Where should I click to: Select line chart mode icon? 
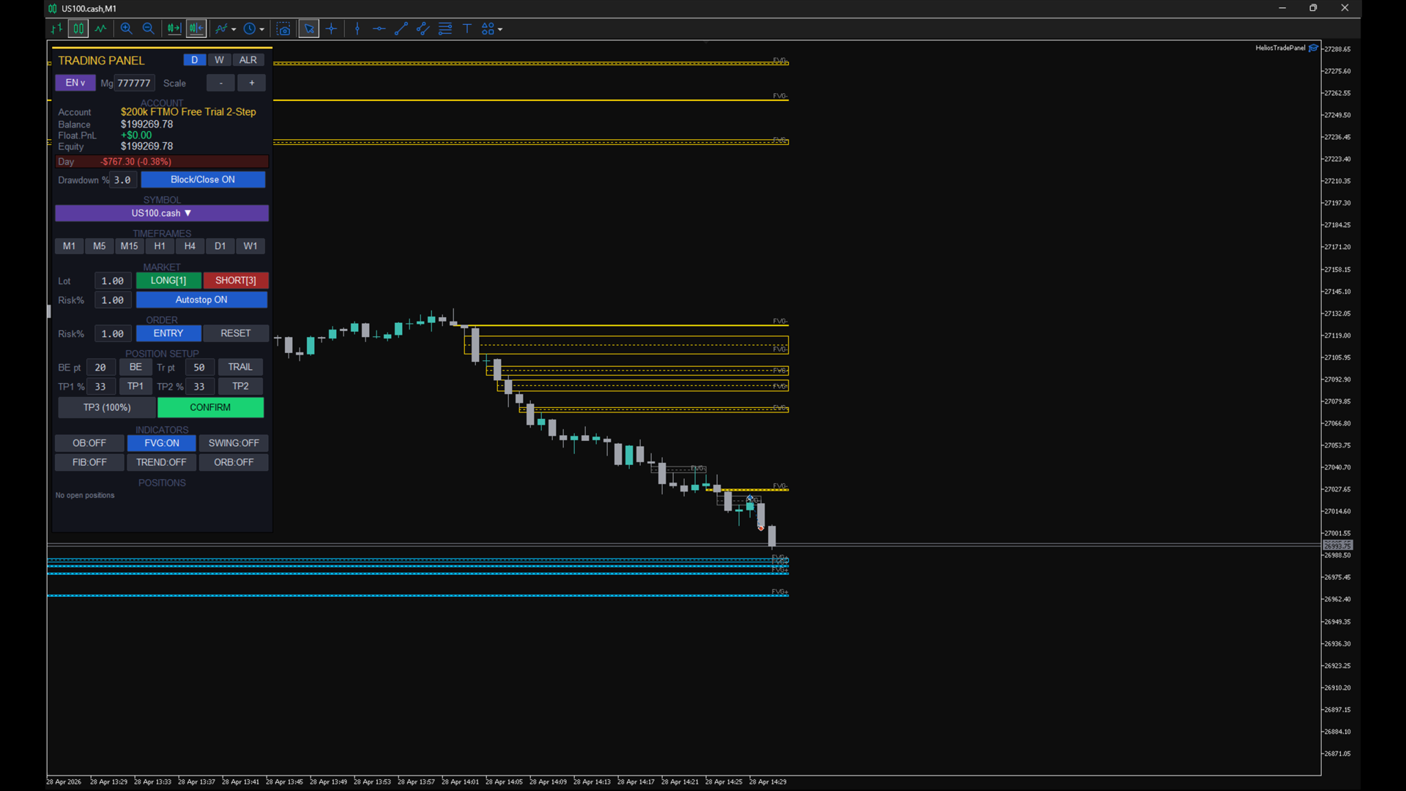coord(100,29)
